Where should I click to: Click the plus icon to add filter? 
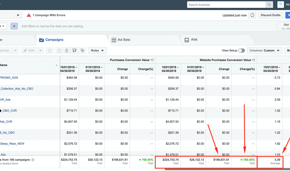pos(14,26)
